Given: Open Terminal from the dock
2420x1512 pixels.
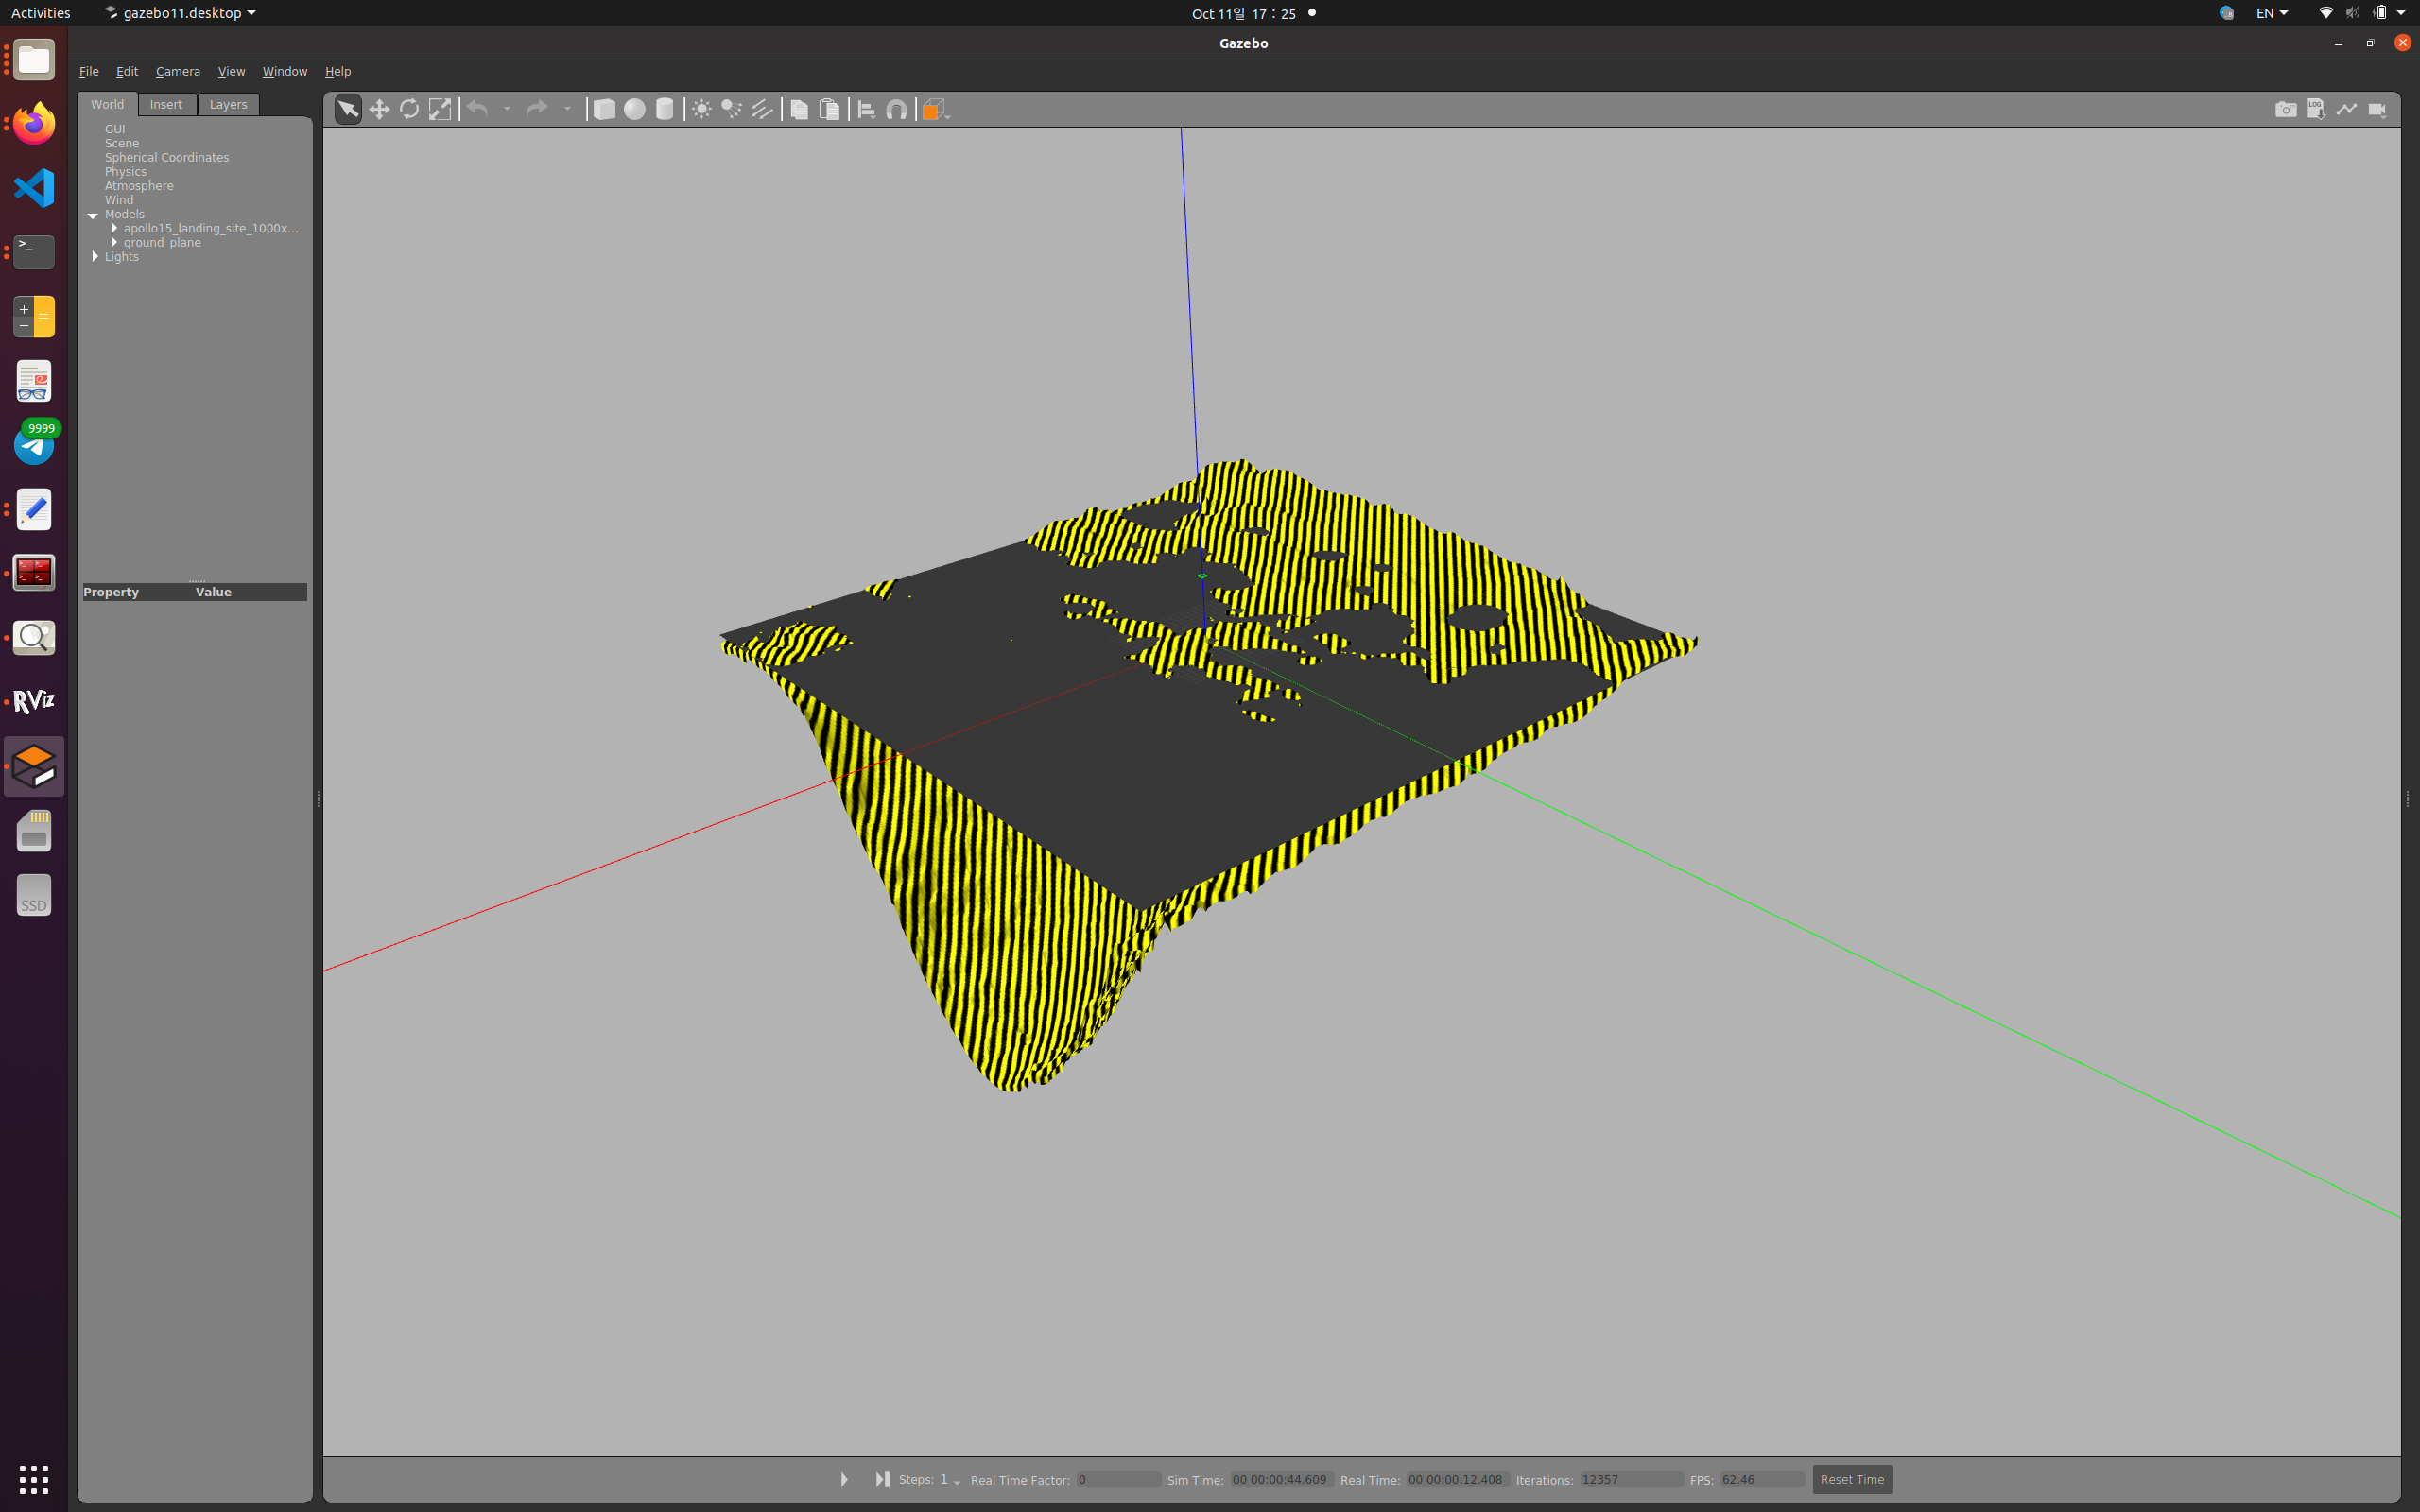Looking at the screenshot, I should pos(34,252).
